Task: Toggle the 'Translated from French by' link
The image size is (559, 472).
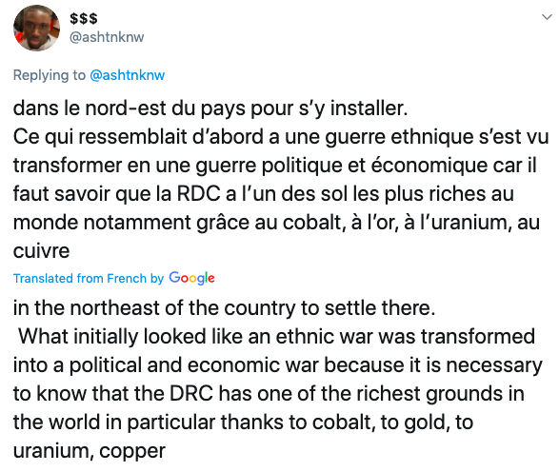Action: (x=89, y=278)
